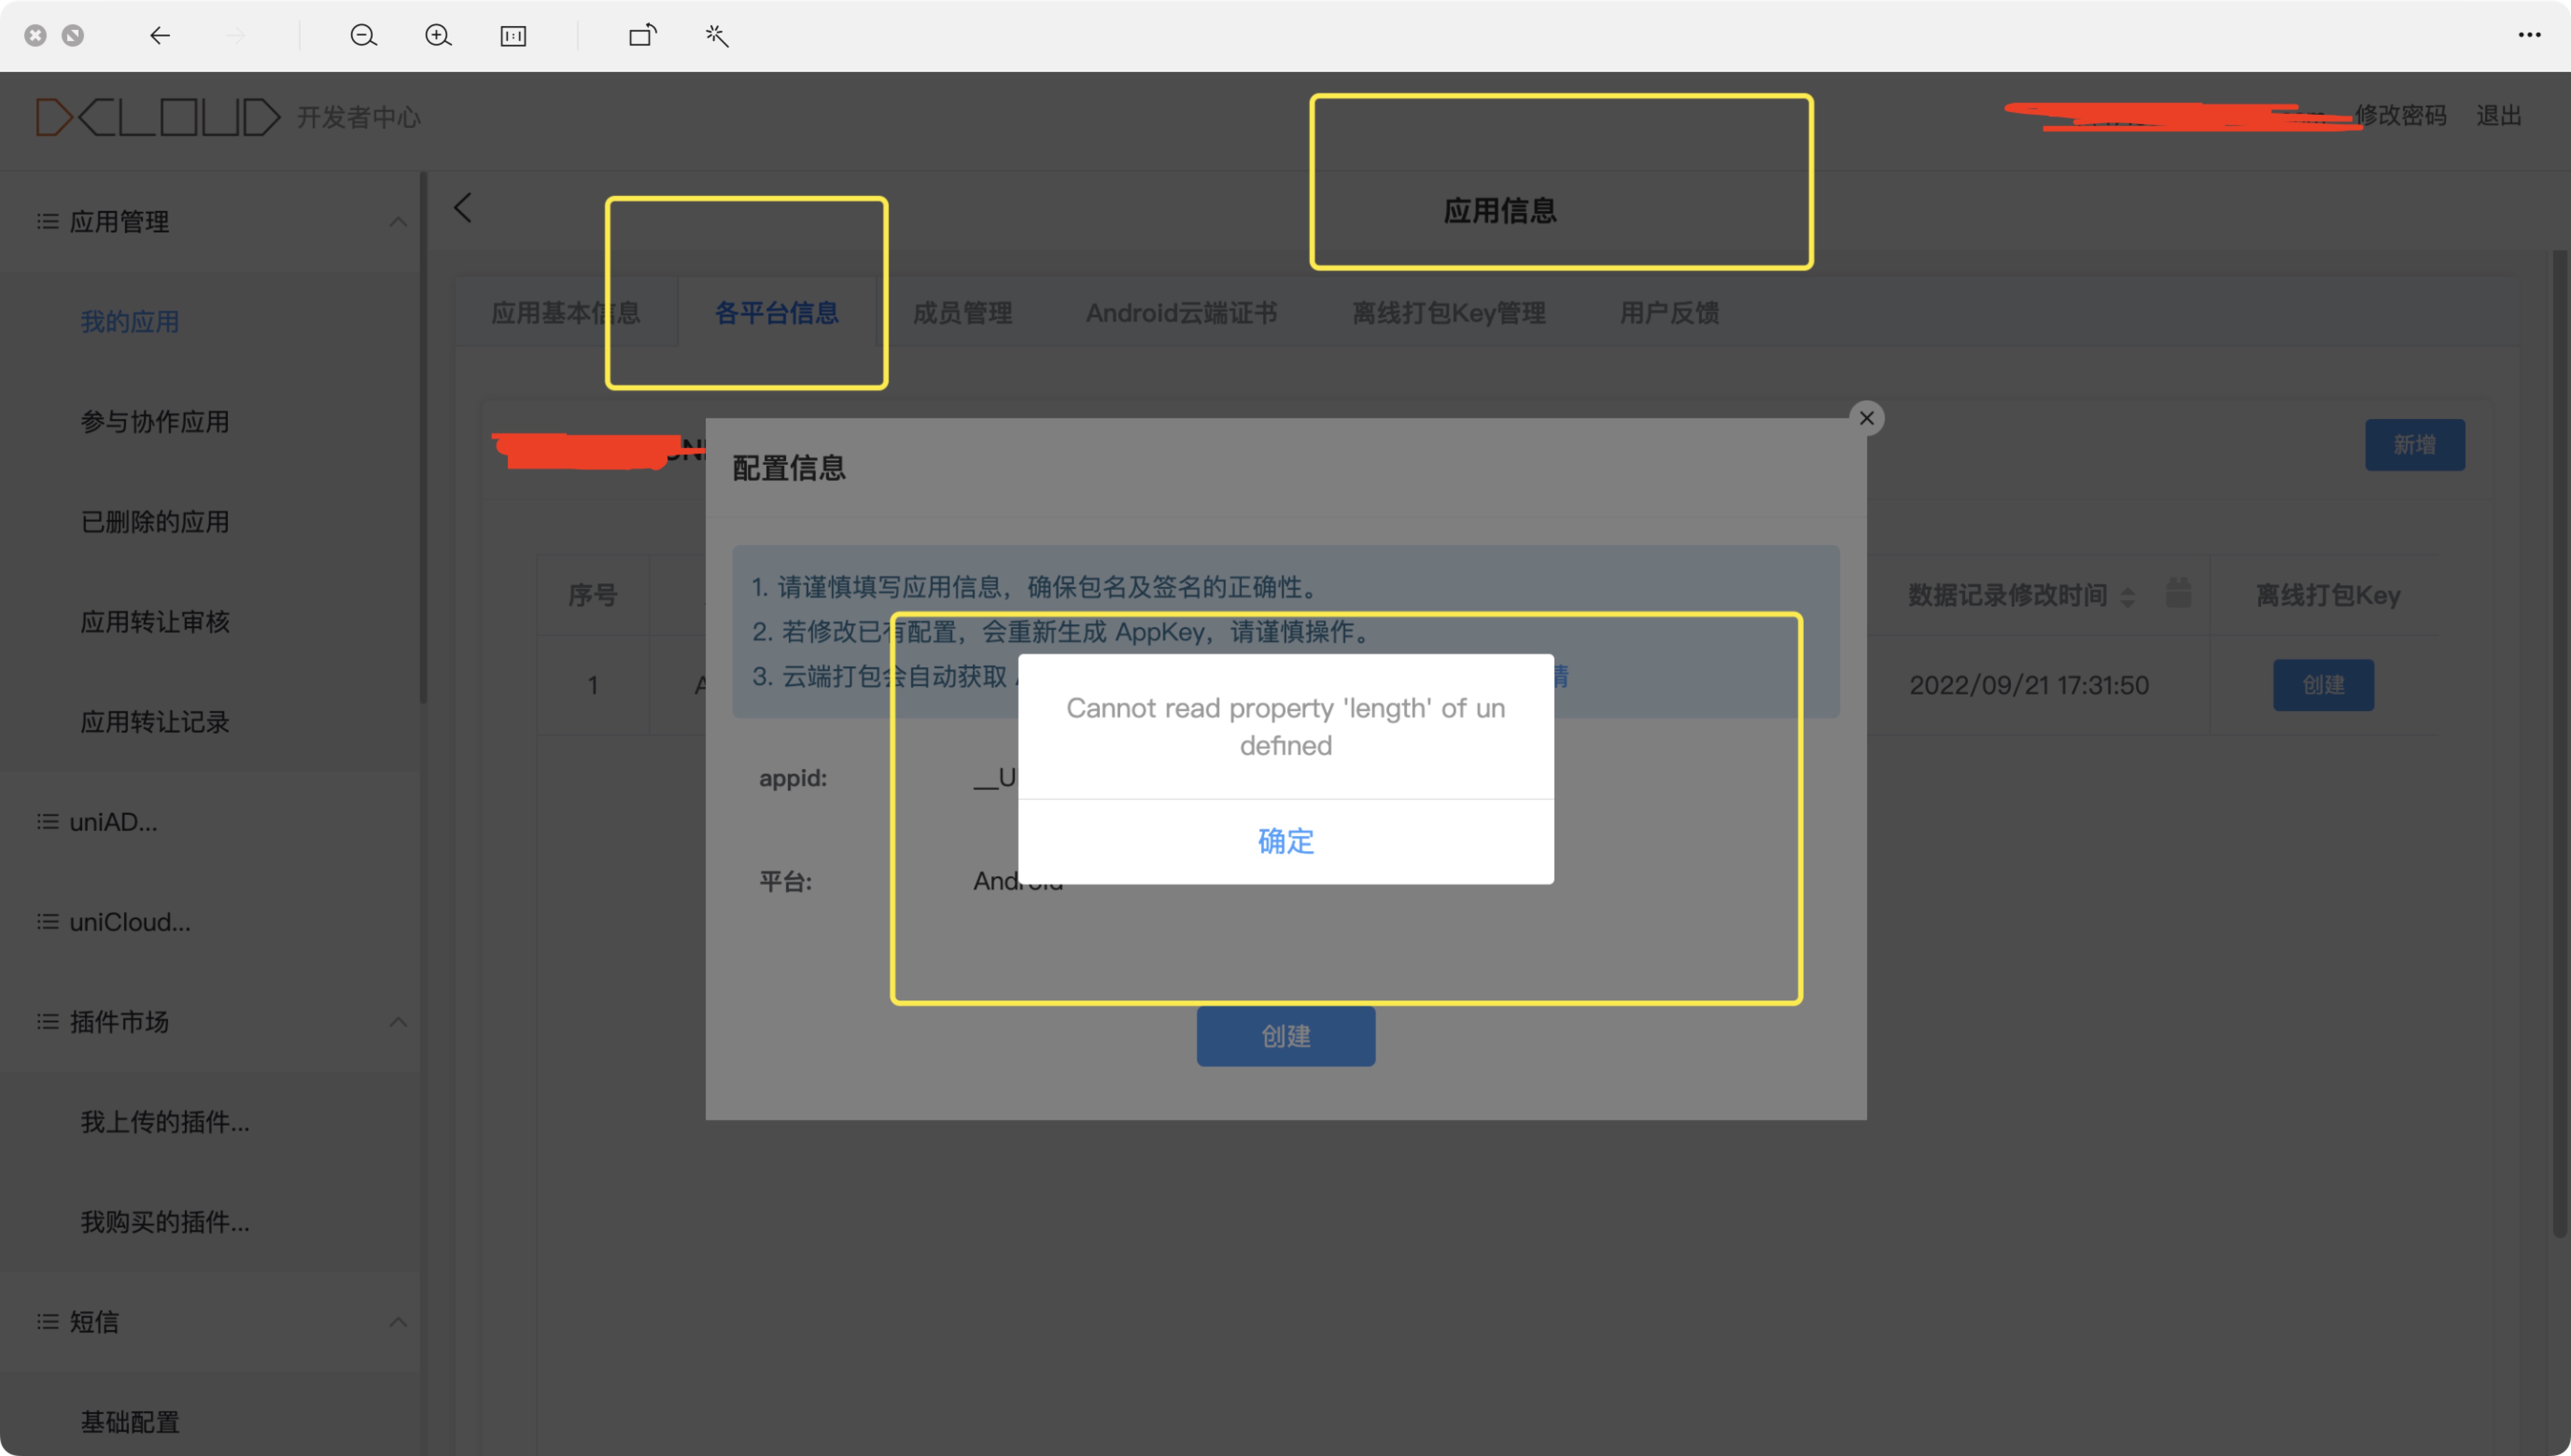Close the 配置信息 dialog with X

point(1866,418)
